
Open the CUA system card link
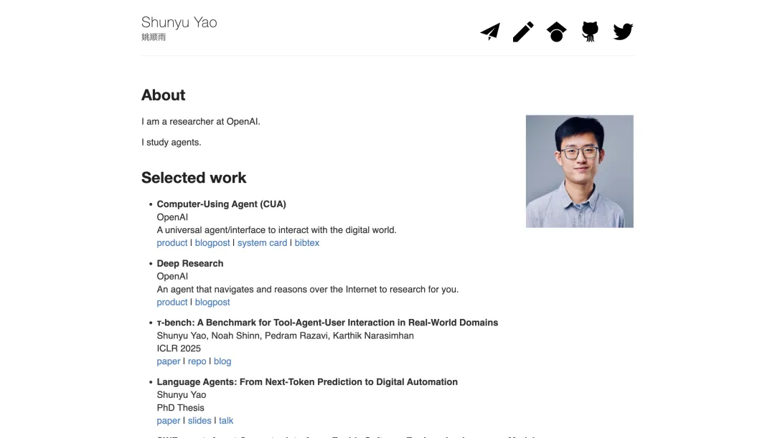pos(262,243)
